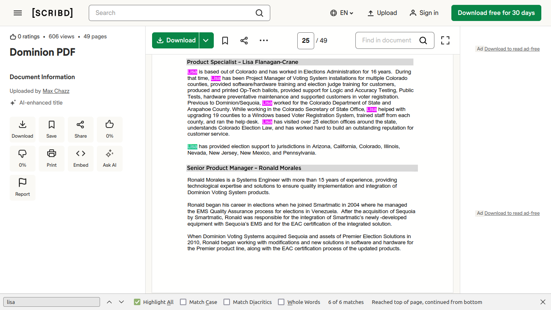Click the thumbs down rating button
Image resolution: width=551 pixels, height=310 pixels.
click(x=23, y=158)
